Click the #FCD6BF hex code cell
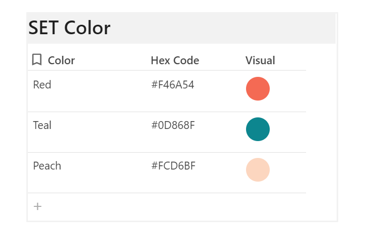The image size is (383, 229). point(173,166)
